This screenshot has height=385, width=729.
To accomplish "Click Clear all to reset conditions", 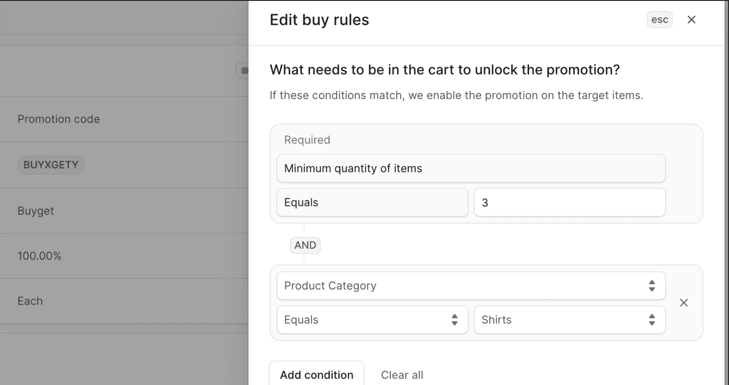I will [402, 375].
